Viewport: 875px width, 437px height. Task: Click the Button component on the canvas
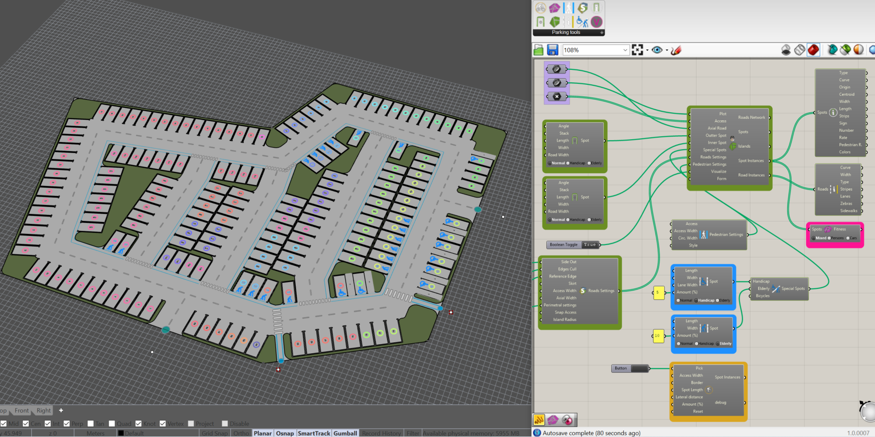point(630,368)
